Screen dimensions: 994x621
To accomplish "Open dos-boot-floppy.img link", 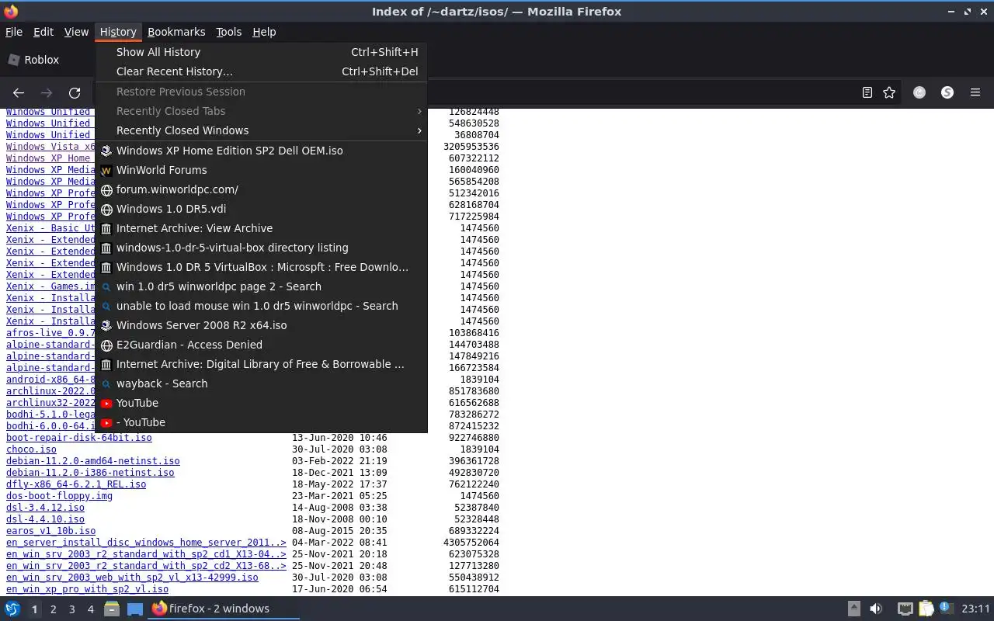I will [59, 496].
